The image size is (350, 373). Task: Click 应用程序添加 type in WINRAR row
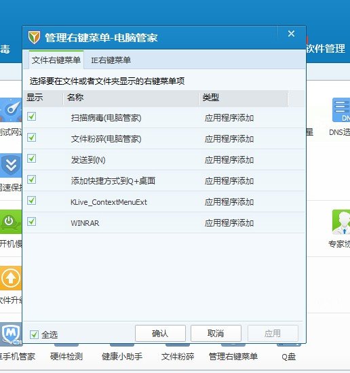point(229,223)
